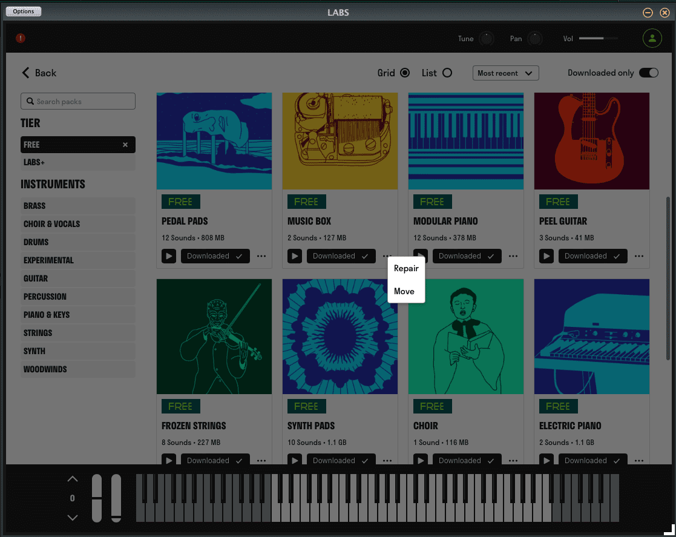Open three-dot menu for Peel Guitar
This screenshot has height=537, width=676.
tap(639, 256)
